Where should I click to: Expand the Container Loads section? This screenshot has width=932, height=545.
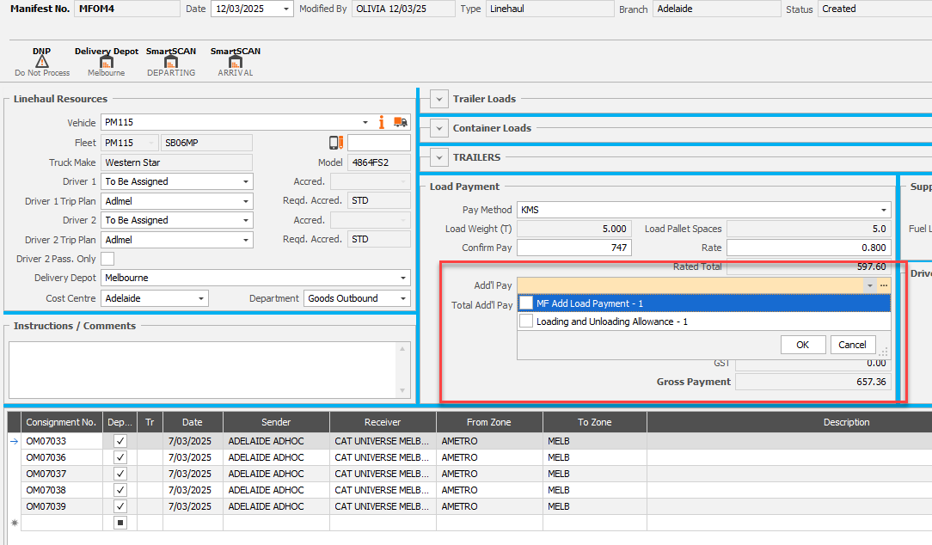(x=439, y=128)
